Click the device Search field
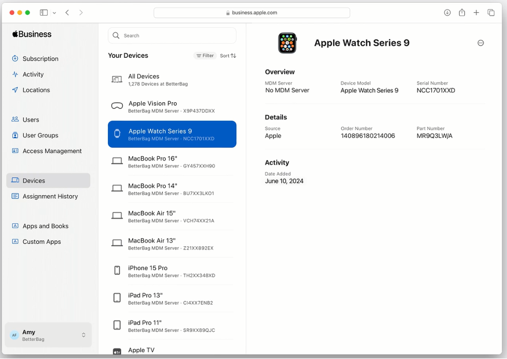Screen dimensions: 507x359 click(172, 36)
